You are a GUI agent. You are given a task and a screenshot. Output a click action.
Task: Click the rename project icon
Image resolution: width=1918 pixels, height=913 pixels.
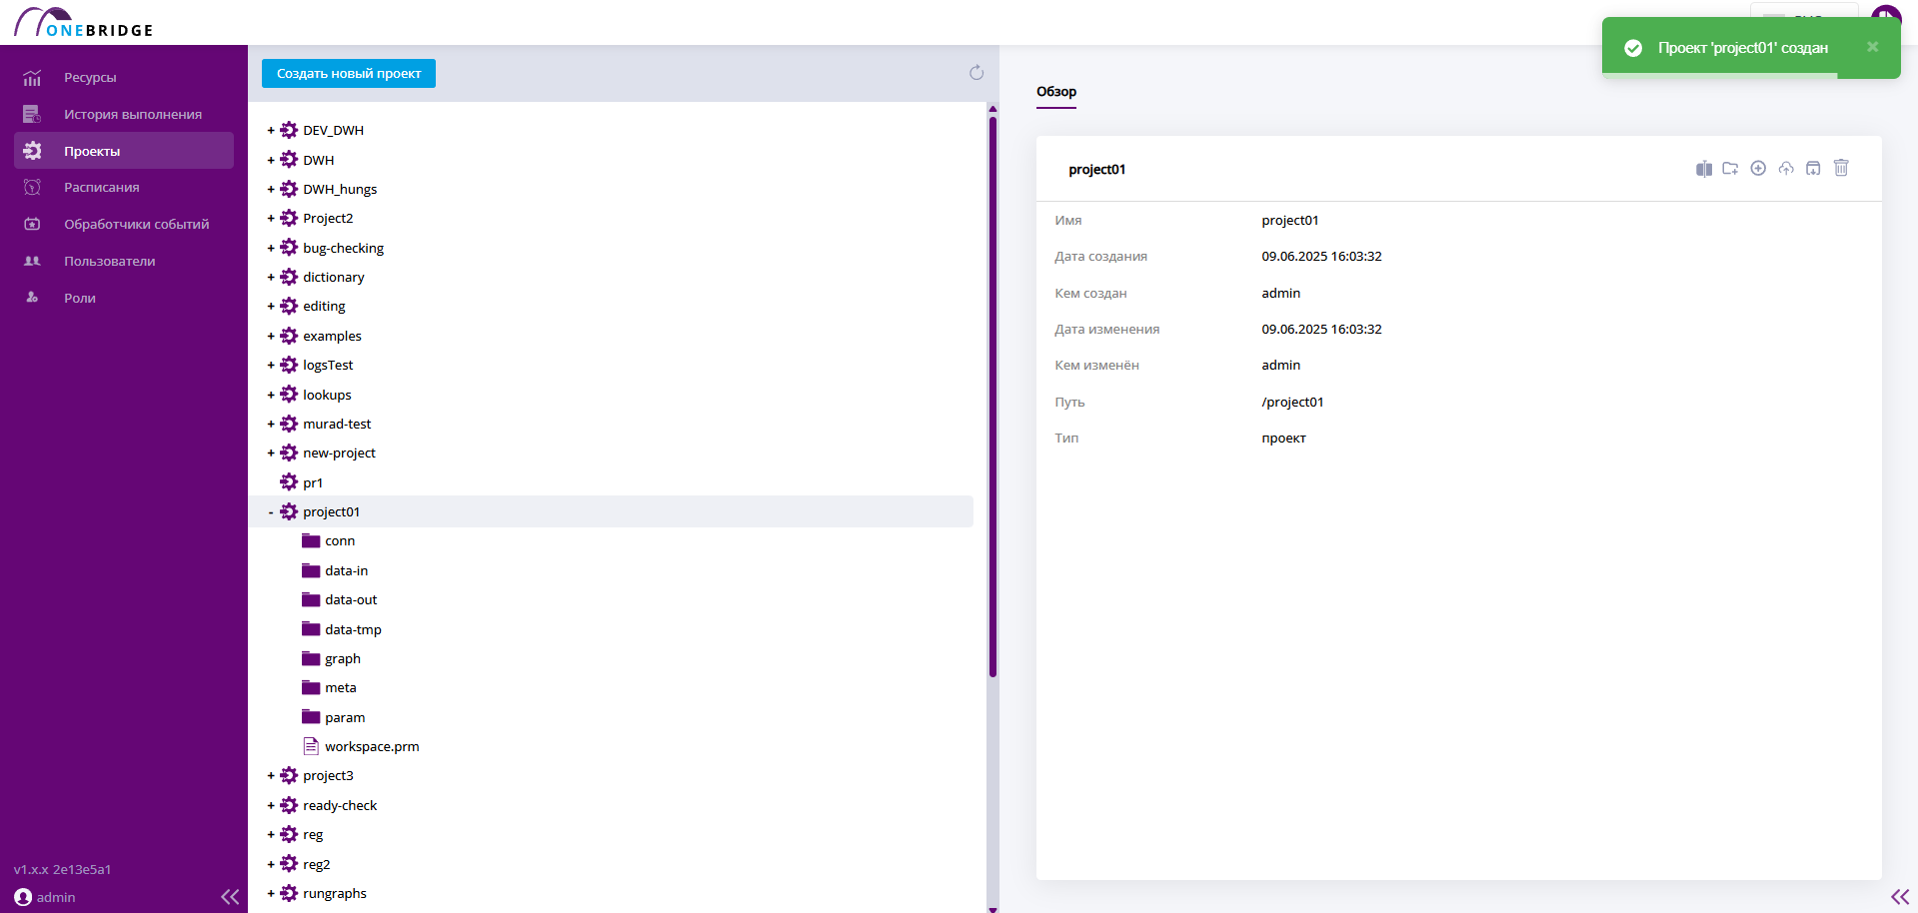pos(1703,169)
